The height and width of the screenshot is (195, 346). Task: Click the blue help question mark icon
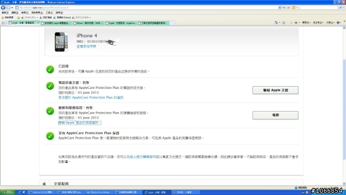pyautogui.click(x=338, y=23)
